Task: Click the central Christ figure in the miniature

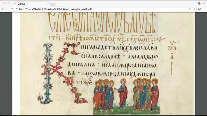Action: (123, 95)
